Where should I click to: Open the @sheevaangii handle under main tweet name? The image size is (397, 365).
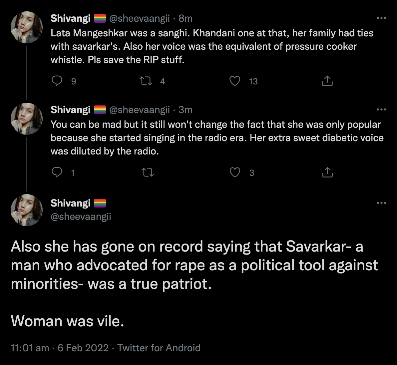tap(81, 217)
